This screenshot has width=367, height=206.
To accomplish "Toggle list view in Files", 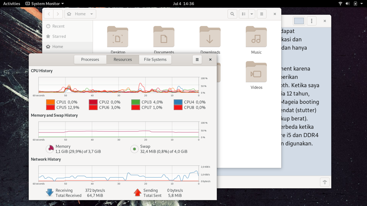I will coord(243,14).
